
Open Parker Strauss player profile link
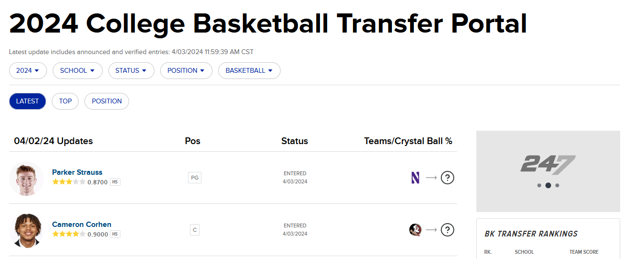(x=77, y=172)
